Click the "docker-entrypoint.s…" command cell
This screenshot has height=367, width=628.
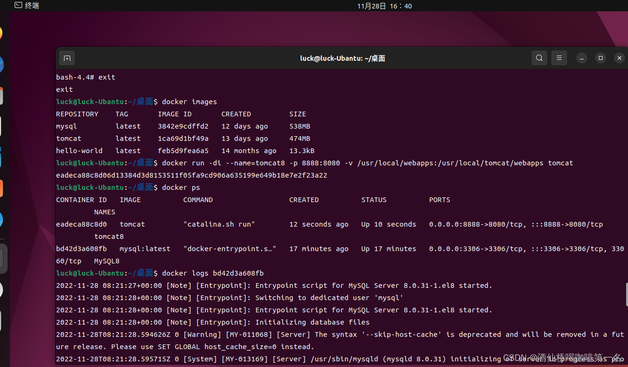point(229,249)
